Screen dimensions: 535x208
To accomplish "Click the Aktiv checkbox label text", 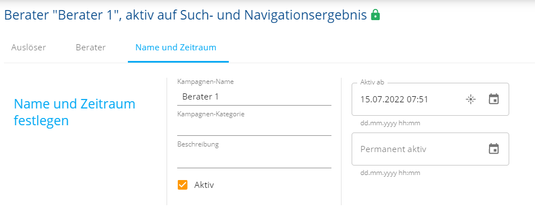I will click(204, 185).
